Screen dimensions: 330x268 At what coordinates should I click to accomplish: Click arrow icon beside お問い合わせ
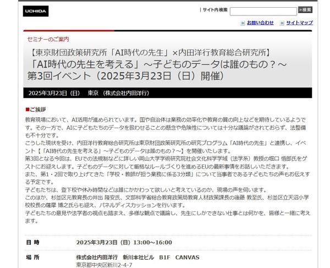click(x=243, y=23)
